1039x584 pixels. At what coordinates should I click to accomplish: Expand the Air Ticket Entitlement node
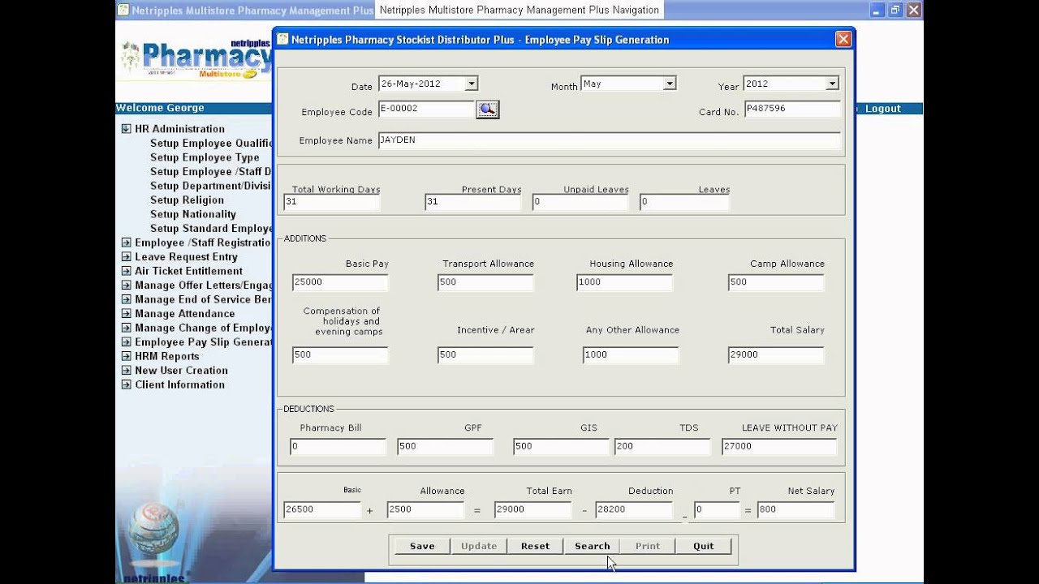pyautogui.click(x=126, y=271)
